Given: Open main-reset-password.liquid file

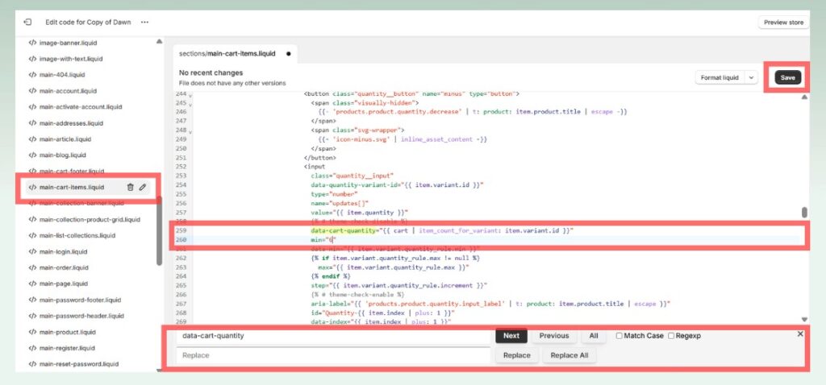Looking at the screenshot, I should click(x=79, y=364).
